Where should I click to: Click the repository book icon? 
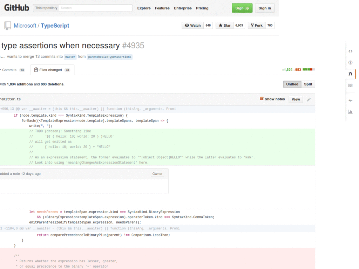coord(8,26)
